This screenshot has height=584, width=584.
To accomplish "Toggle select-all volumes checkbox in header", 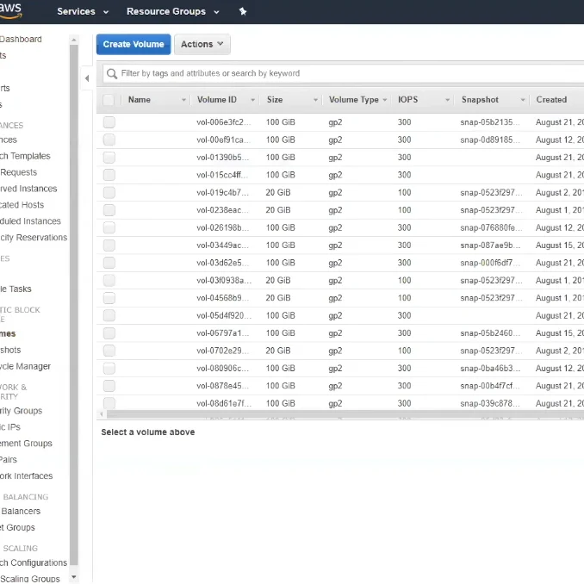I will point(109,100).
